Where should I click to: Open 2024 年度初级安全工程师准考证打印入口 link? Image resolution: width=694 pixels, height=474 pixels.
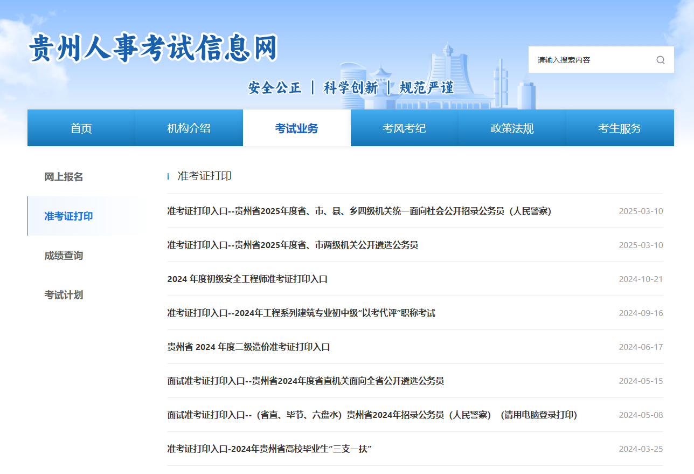[x=247, y=279]
